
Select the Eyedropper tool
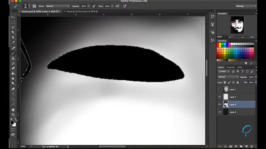coord(13,43)
